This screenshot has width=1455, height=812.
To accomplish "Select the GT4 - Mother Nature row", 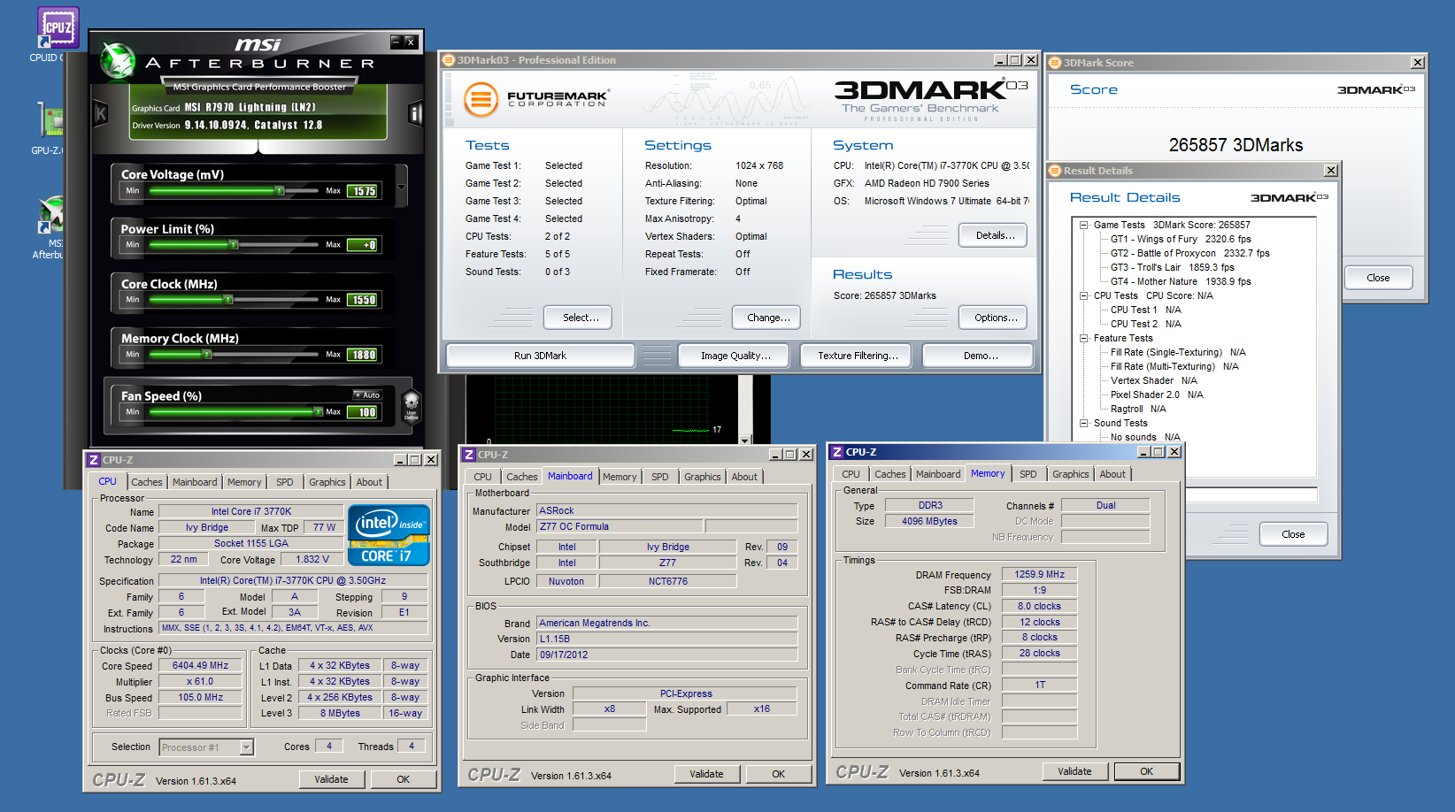I will coord(1181,281).
